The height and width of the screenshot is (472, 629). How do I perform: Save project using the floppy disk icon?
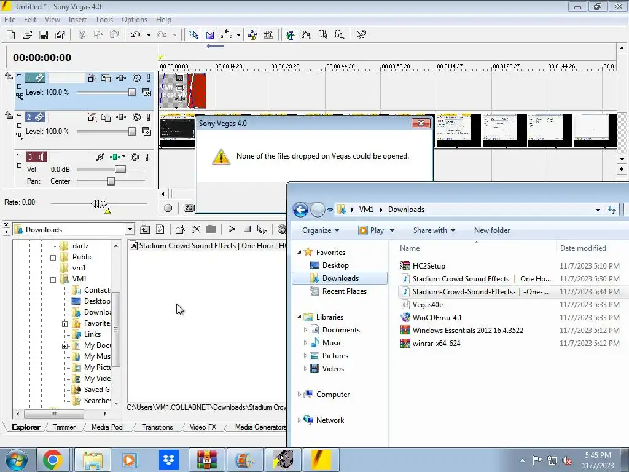click(x=44, y=35)
